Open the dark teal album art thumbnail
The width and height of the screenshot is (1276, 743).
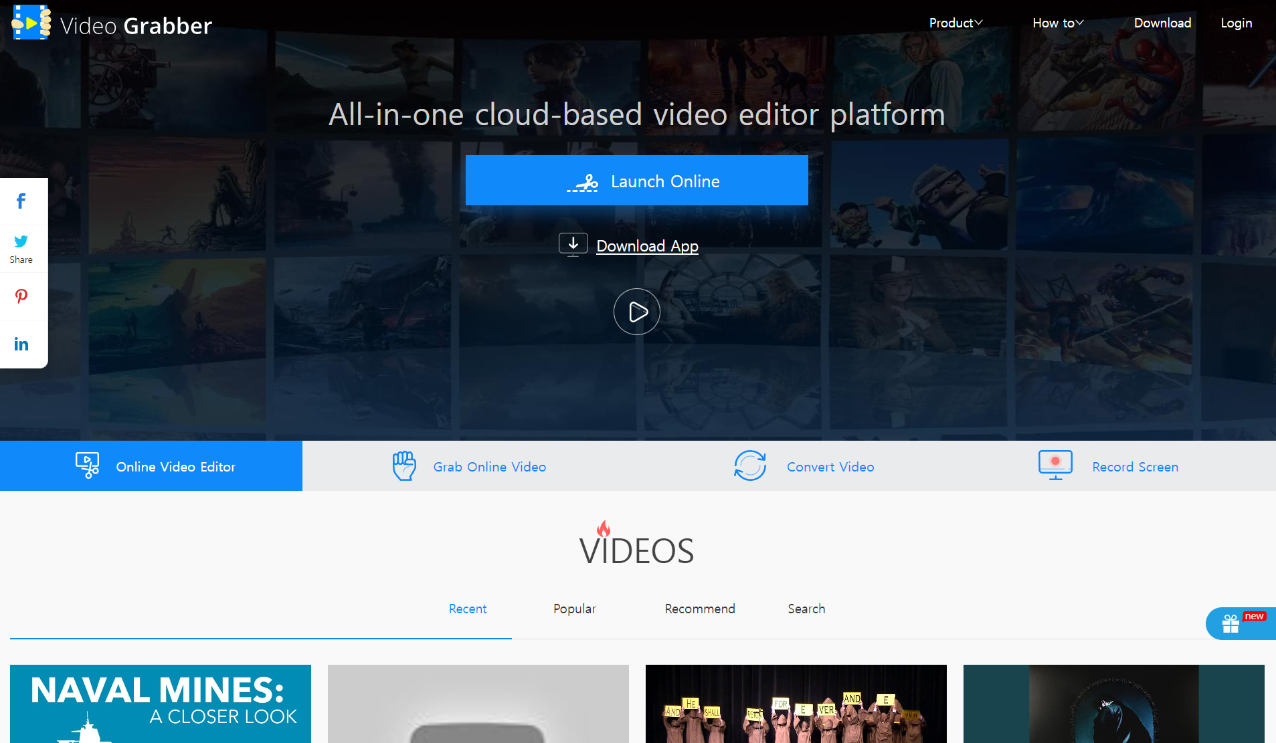(x=1114, y=704)
